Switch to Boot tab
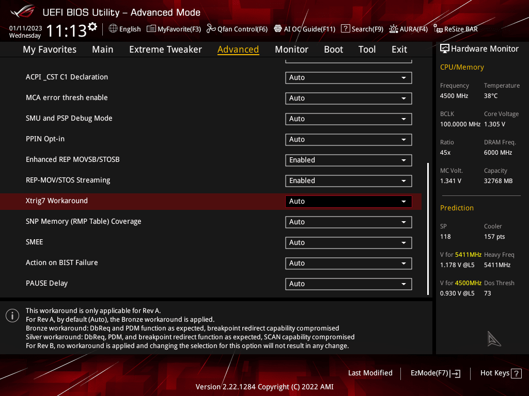The image size is (529, 396). pos(333,49)
